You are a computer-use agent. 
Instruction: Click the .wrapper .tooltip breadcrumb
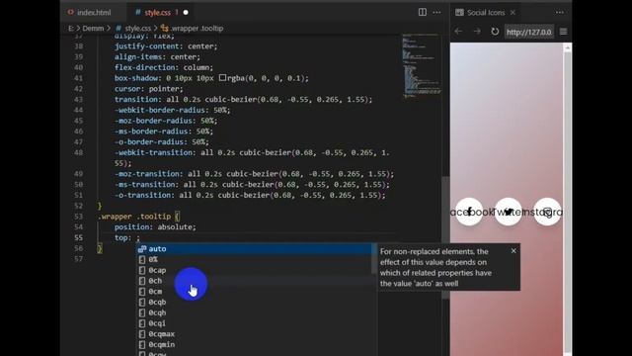(193, 29)
